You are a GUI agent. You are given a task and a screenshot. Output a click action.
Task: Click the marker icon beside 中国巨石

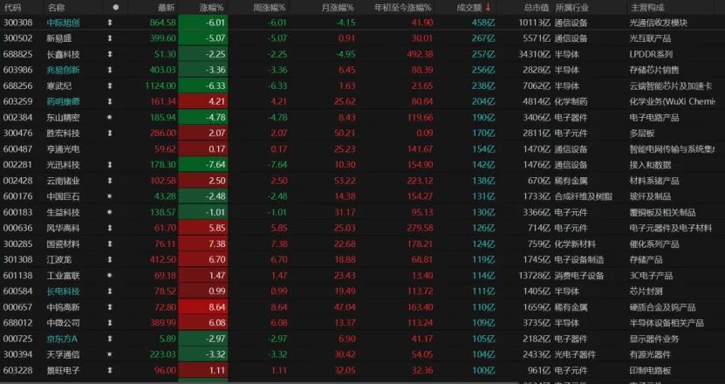pyautogui.click(x=110, y=196)
